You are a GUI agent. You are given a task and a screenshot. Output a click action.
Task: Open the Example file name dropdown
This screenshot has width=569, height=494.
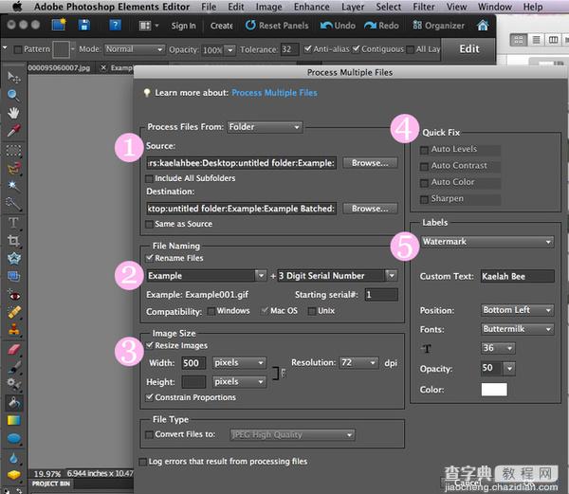pos(261,276)
